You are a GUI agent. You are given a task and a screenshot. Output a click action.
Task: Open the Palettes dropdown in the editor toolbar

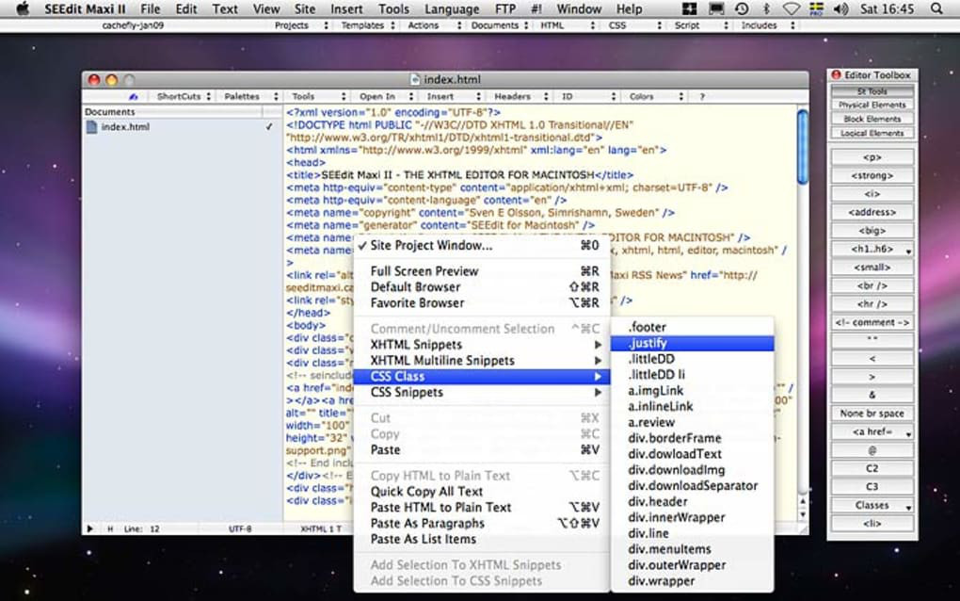tap(248, 97)
